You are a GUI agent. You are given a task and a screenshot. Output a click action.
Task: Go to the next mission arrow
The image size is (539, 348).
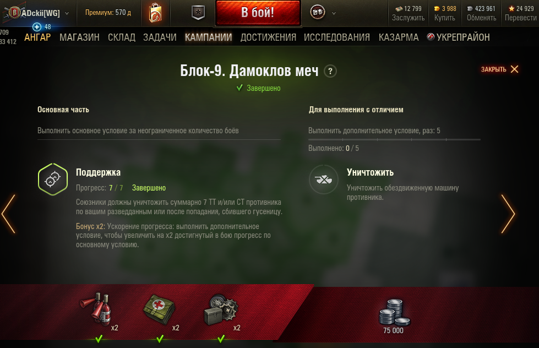(508, 214)
